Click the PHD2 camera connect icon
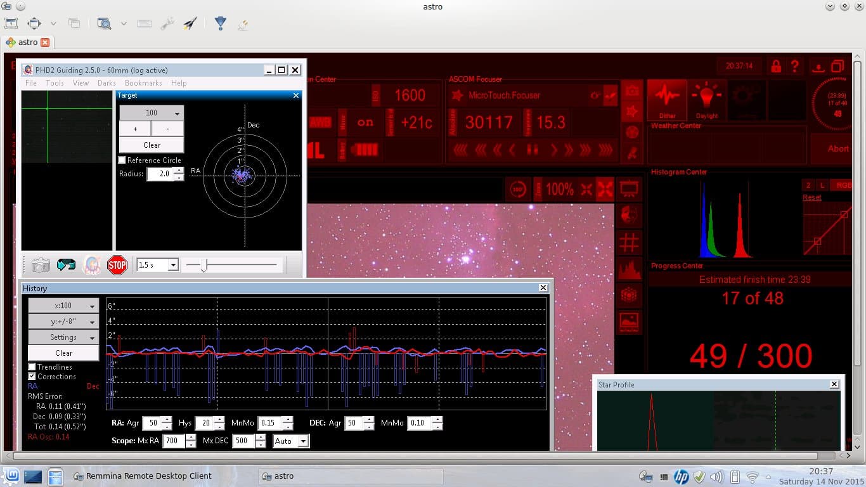Viewport: 866px width, 487px height. [41, 265]
